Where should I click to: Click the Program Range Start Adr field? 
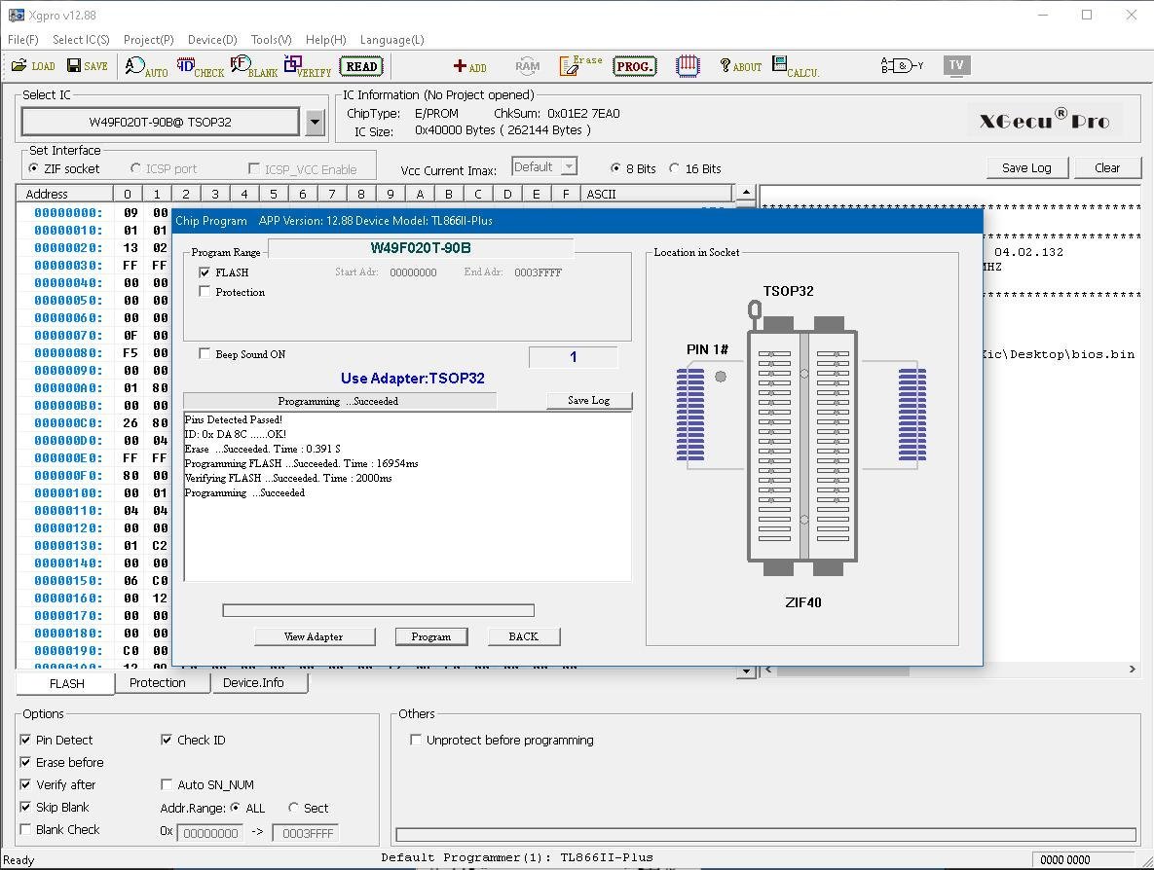tap(413, 272)
